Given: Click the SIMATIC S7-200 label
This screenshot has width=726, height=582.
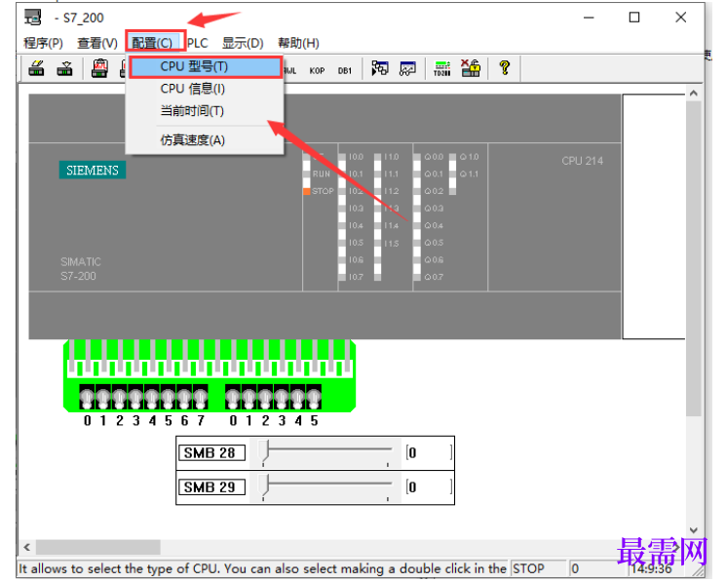Looking at the screenshot, I should pos(81,268).
